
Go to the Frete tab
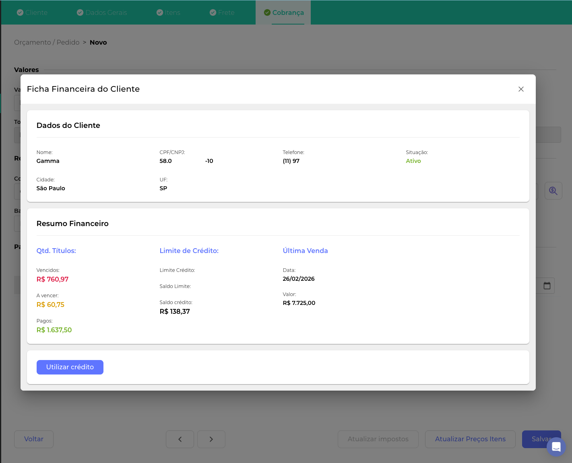click(222, 12)
